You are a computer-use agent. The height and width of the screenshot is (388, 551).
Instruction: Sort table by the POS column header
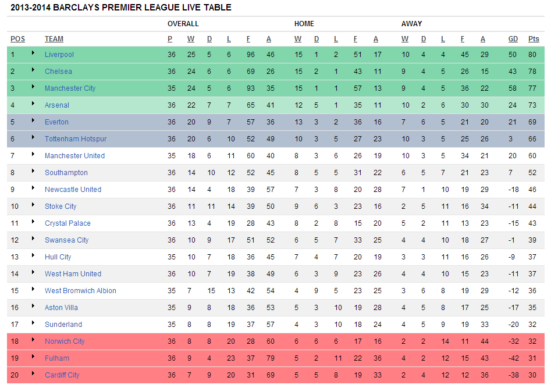[17, 39]
